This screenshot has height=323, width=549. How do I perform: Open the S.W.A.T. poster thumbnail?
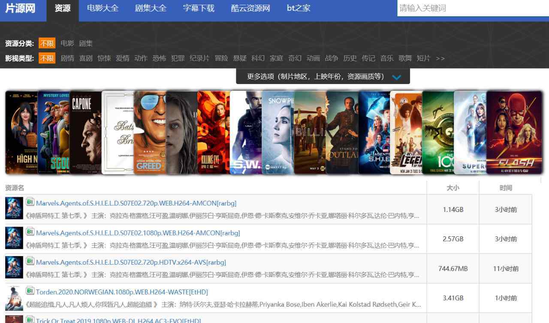pyautogui.click(x=246, y=133)
